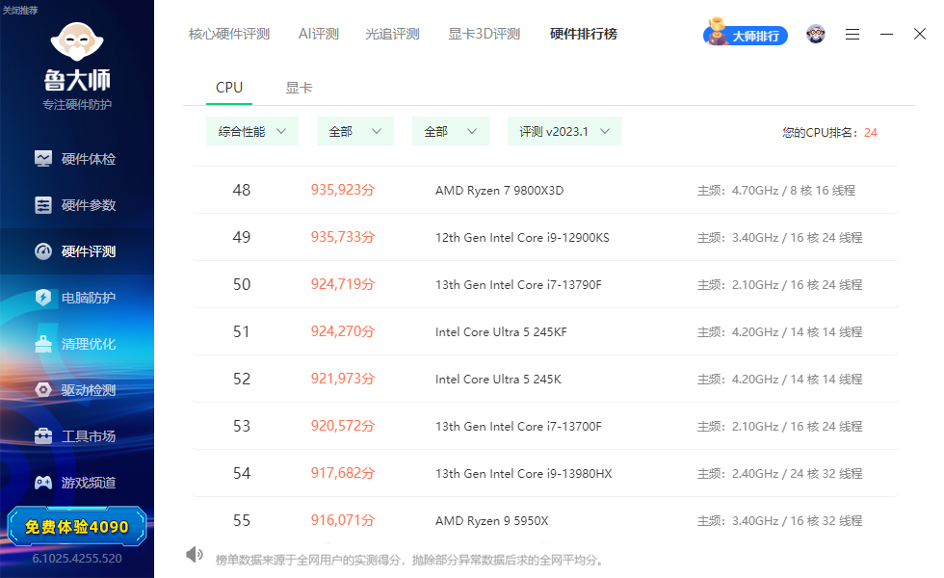Expand the 综合性能 dropdown filter
The height and width of the screenshot is (578, 944).
252,131
